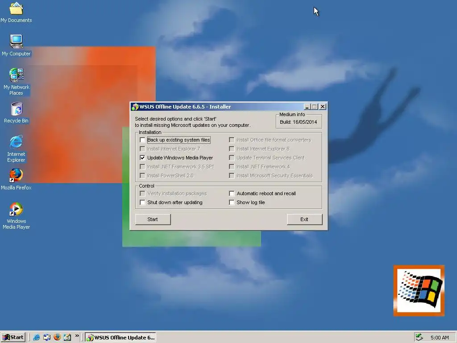This screenshot has height=343, width=457.
Task: Uncheck Update Windows Media Player
Action: point(142,158)
